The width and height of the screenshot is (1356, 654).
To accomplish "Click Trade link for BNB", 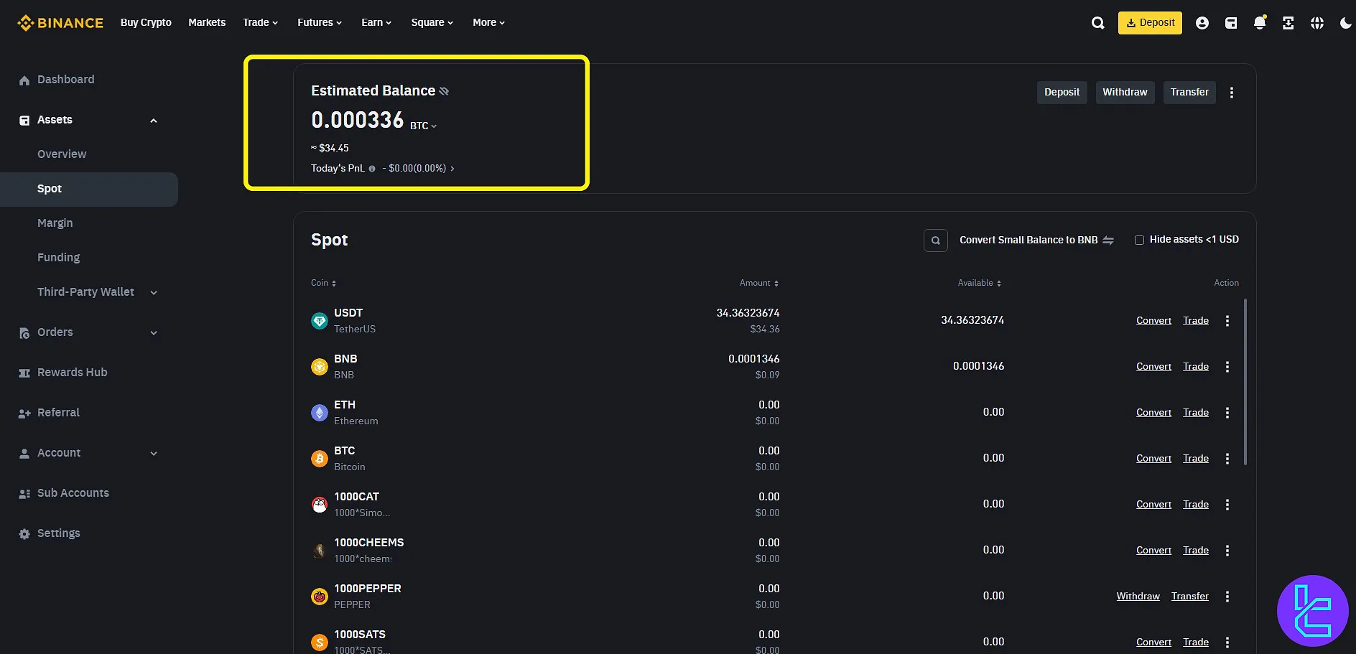I will [1196, 367].
